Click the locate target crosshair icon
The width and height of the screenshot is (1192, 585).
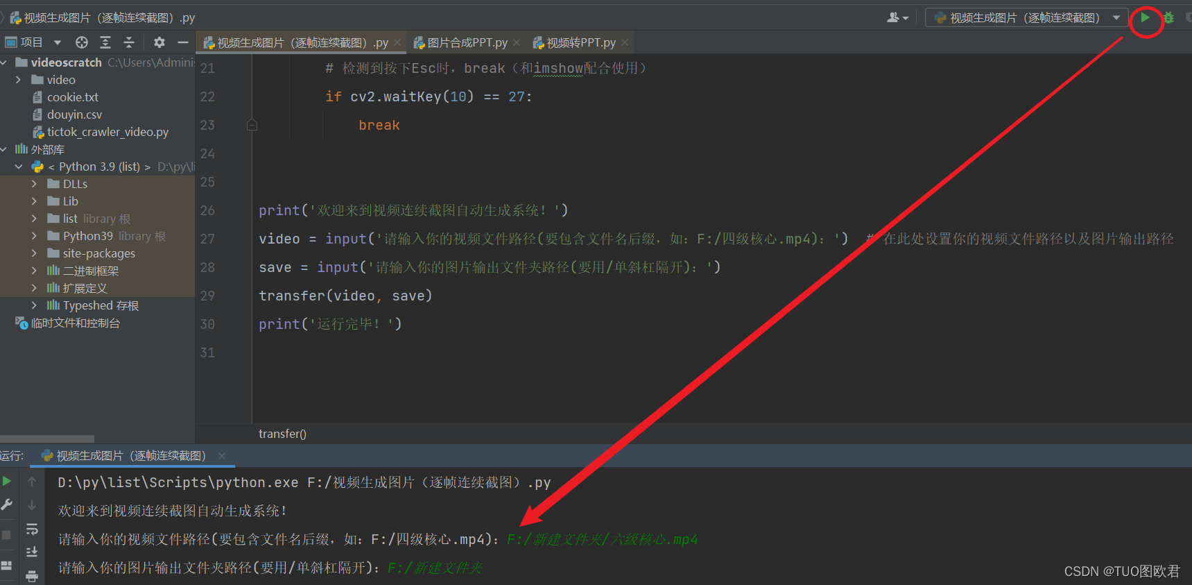(x=82, y=42)
